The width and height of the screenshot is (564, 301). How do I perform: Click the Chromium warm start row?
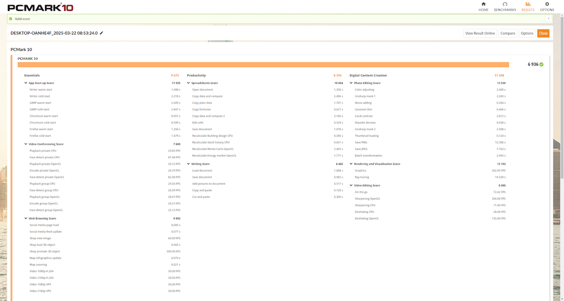[105, 116]
